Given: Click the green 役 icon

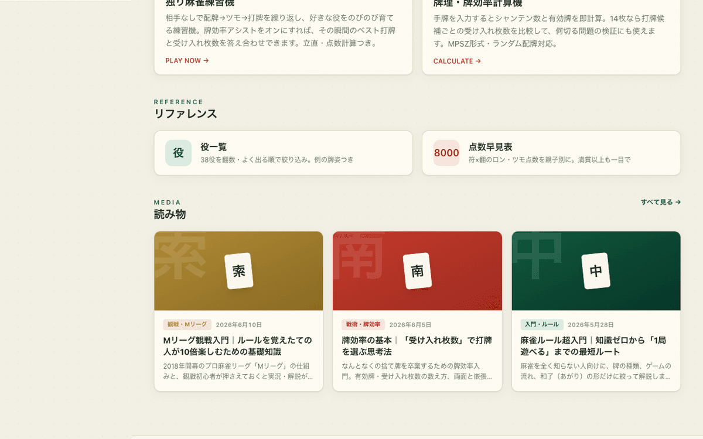Looking at the screenshot, I should 178,153.
